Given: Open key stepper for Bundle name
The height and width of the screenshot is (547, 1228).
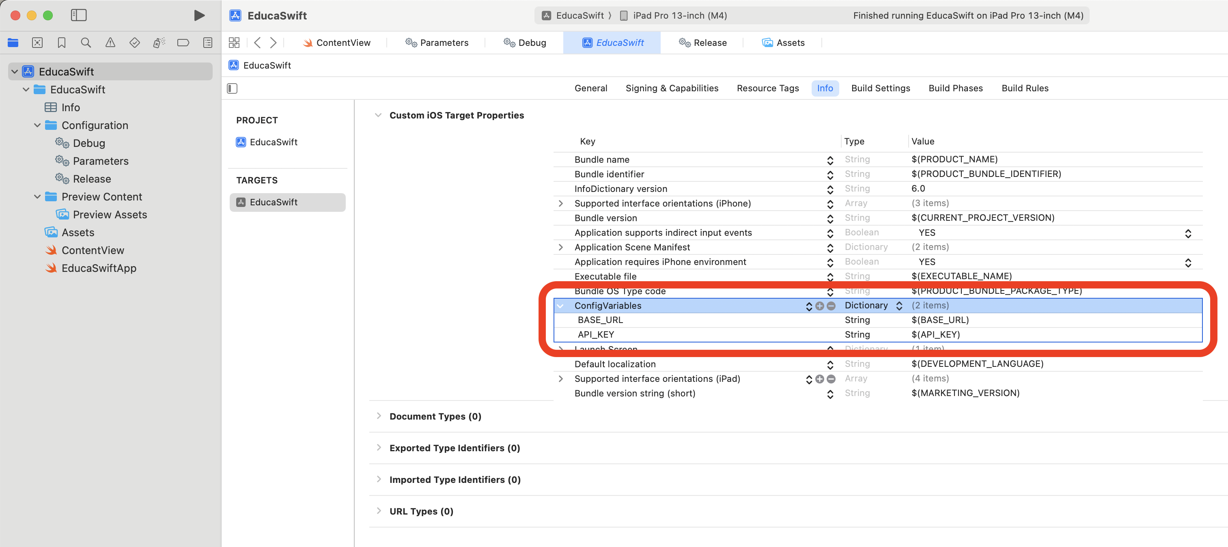Looking at the screenshot, I should [830, 160].
